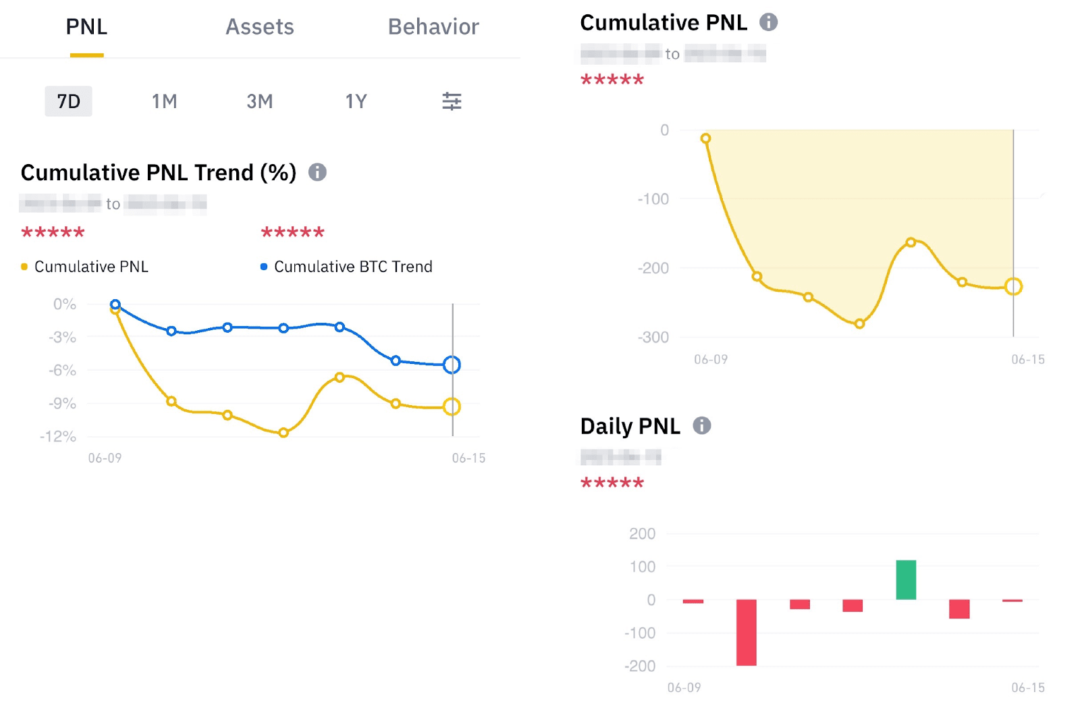Screen dimensions: 1080x711
Task: Select the 1Y time range
Action: [x=356, y=101]
